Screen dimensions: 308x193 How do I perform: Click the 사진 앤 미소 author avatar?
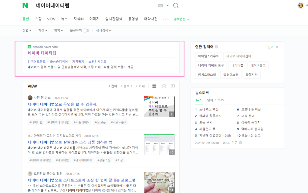click(30, 98)
